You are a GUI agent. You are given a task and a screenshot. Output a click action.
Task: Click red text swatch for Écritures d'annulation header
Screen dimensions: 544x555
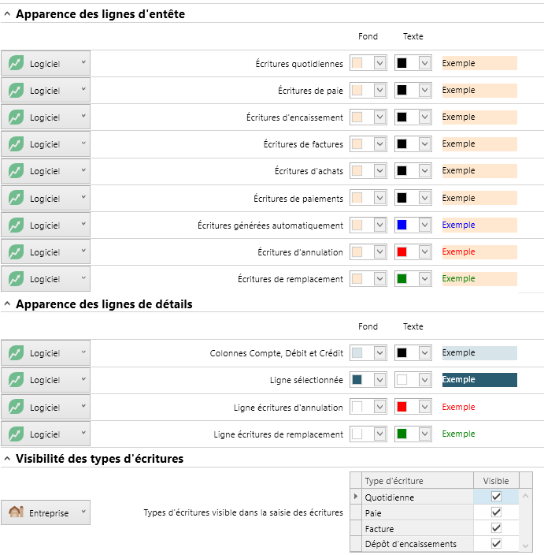coord(402,251)
